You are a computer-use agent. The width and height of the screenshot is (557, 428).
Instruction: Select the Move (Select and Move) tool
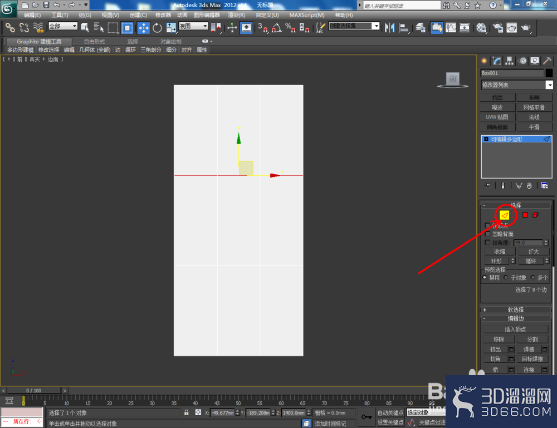tap(144, 28)
